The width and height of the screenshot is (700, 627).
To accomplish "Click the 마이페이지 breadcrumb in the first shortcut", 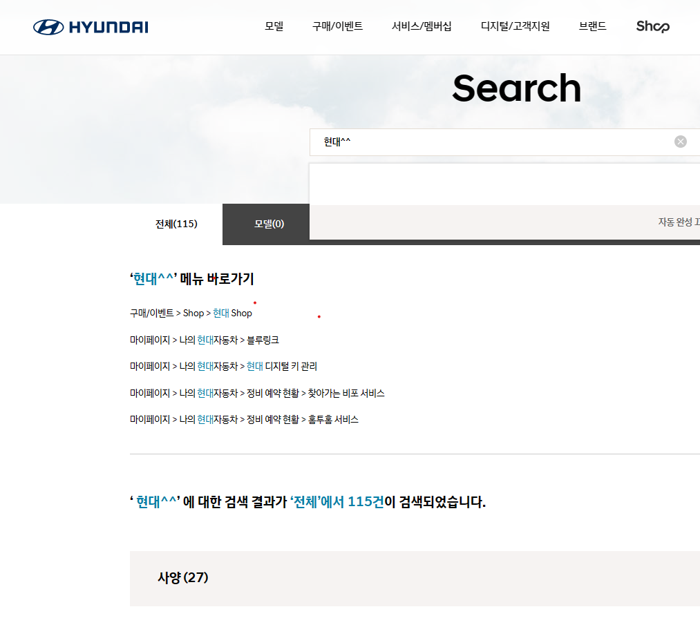I will [x=149, y=340].
